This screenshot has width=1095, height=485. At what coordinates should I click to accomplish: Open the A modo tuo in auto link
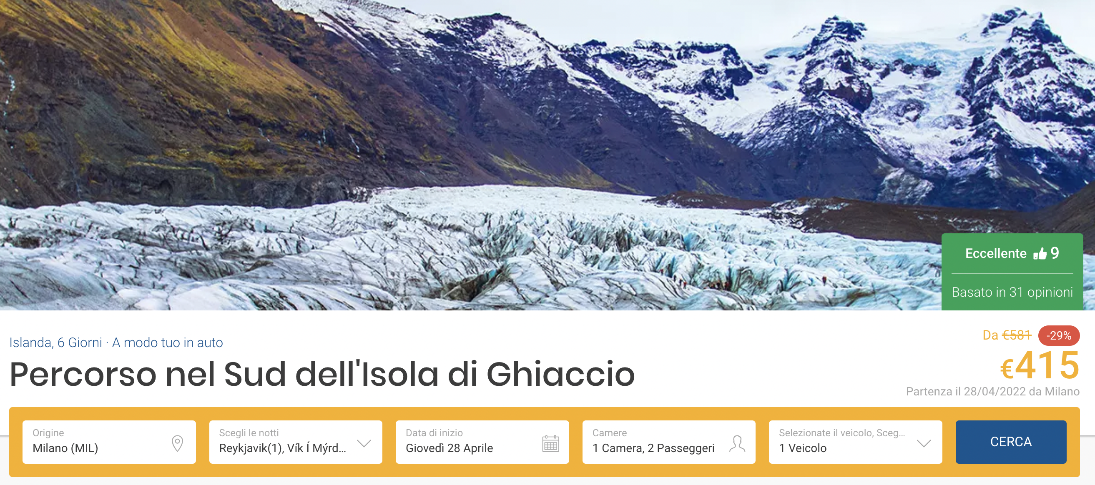pyautogui.click(x=168, y=342)
